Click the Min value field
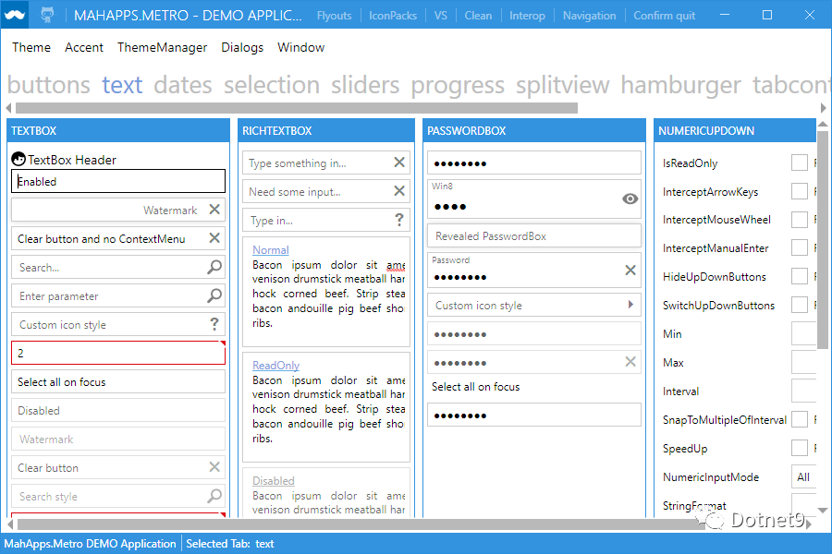 [804, 333]
